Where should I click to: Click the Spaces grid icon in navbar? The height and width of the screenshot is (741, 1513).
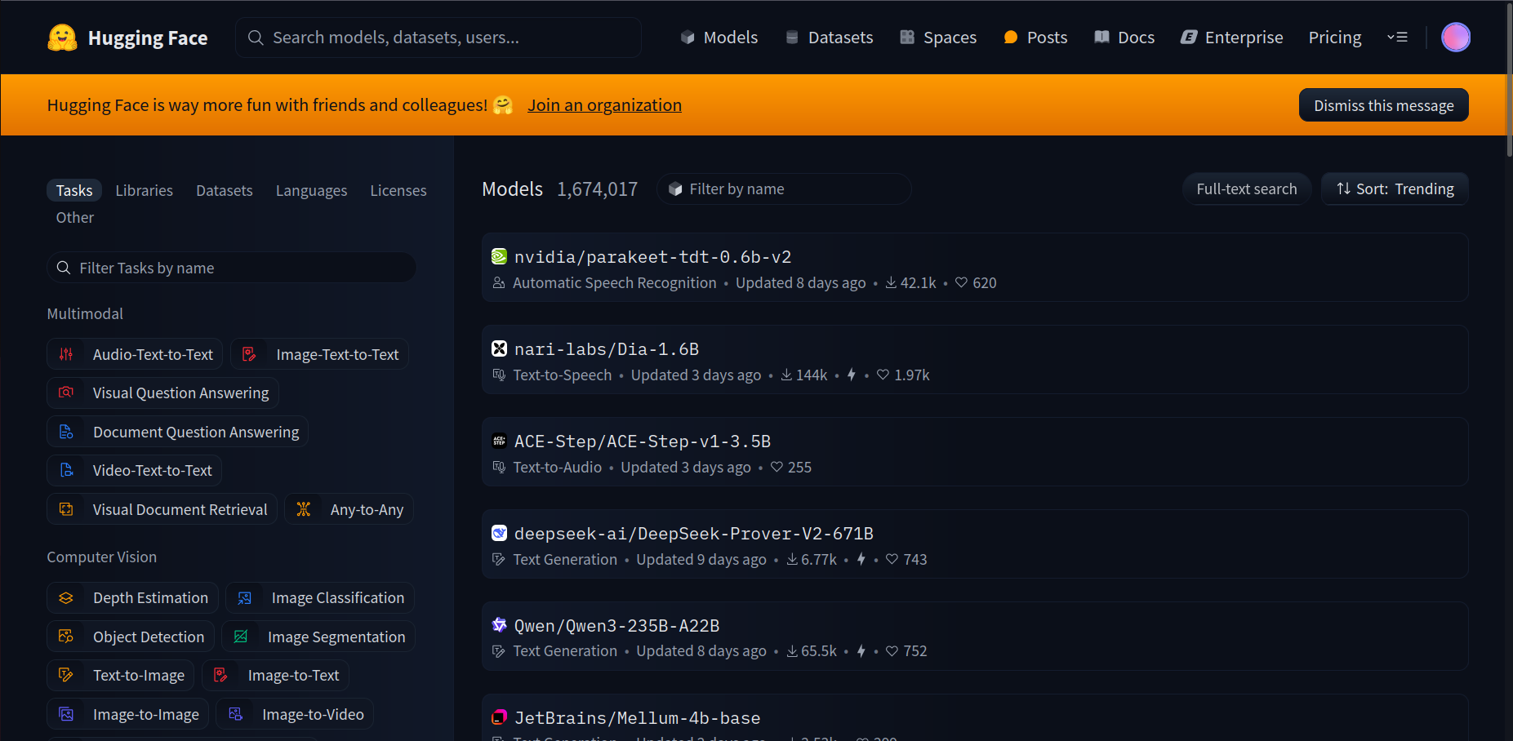click(x=907, y=38)
